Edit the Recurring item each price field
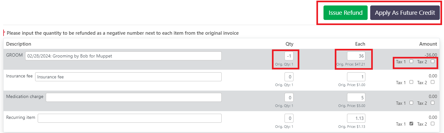444x133 pixels. pos(356,119)
